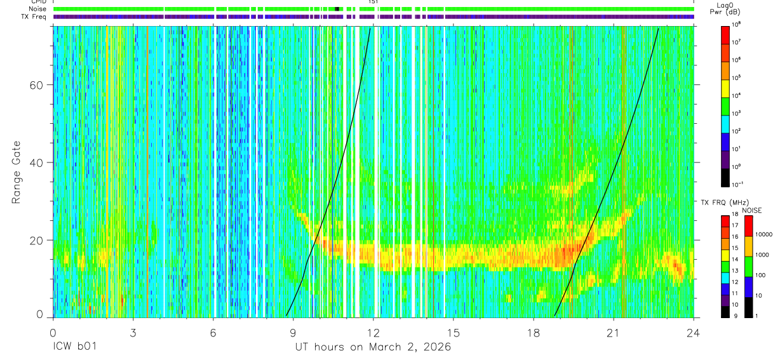Screen dimensions: 780x360
Task: Click the green segment of the NOISE color bar
Action: [x=748, y=267]
